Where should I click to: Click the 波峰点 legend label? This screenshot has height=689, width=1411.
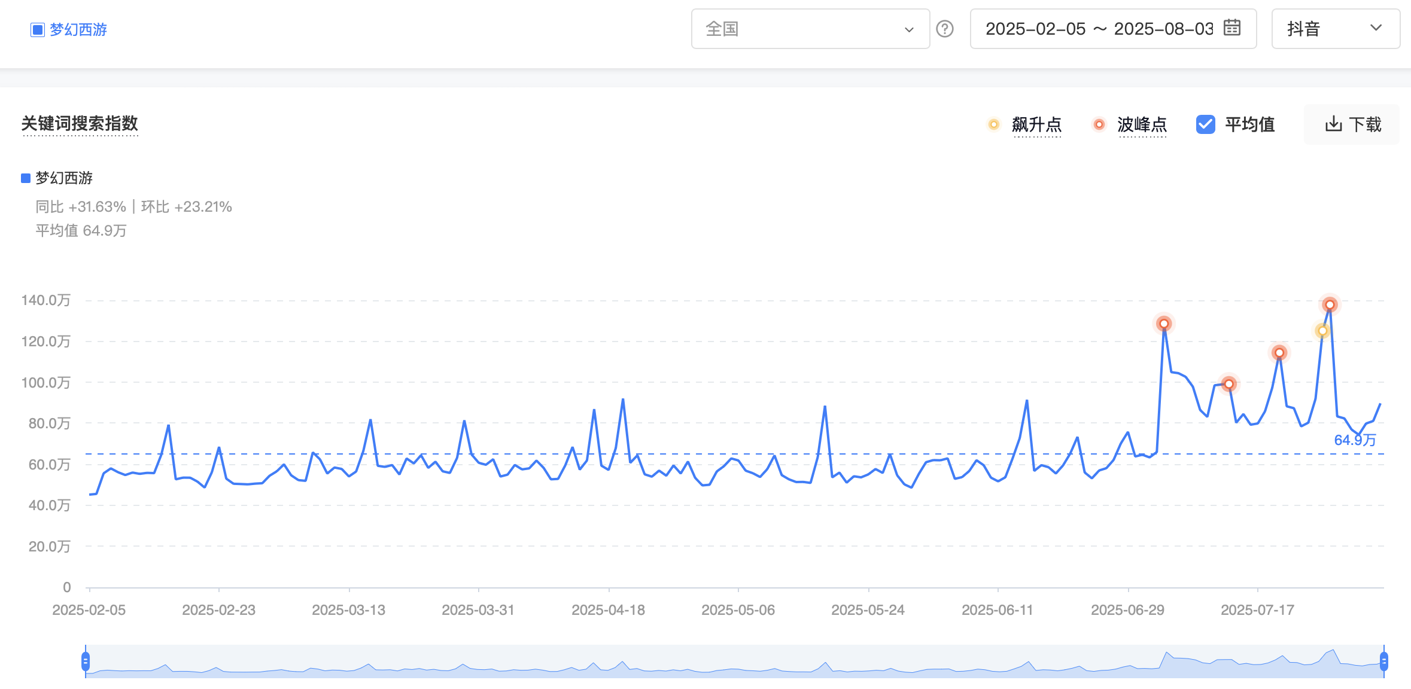click(x=1142, y=124)
